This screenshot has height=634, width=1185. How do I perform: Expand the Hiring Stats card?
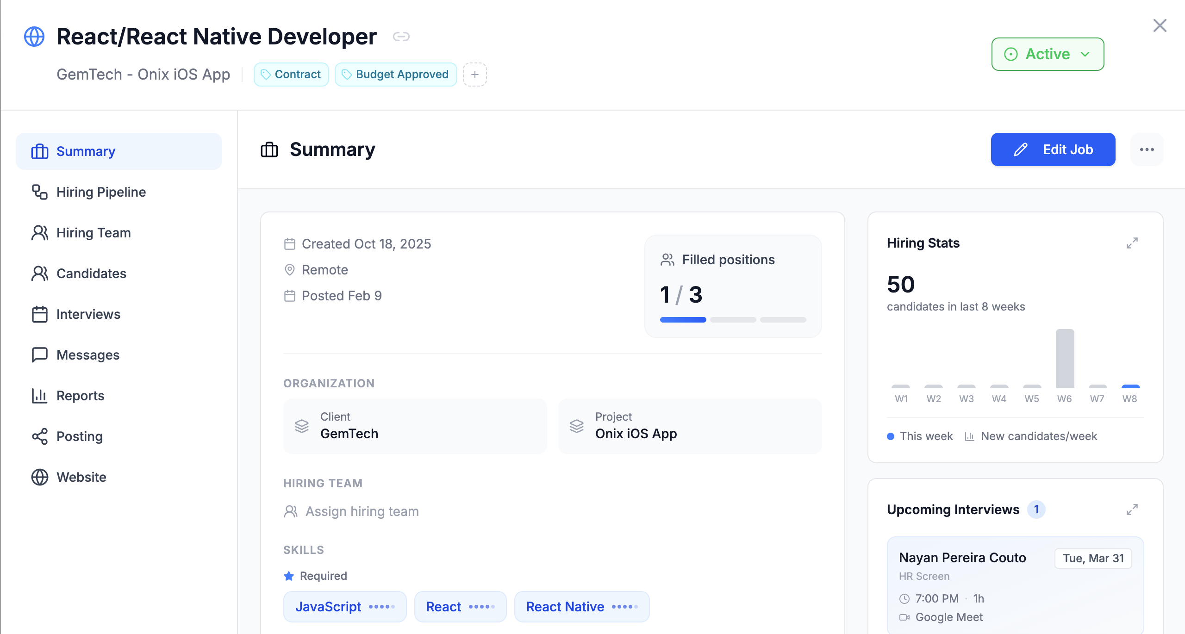tap(1132, 243)
